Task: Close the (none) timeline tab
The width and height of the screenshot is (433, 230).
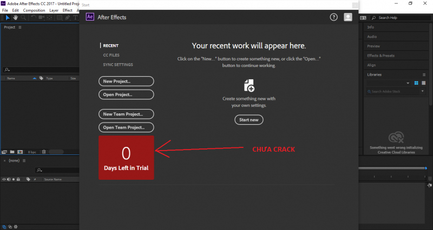Action: [x=4, y=160]
